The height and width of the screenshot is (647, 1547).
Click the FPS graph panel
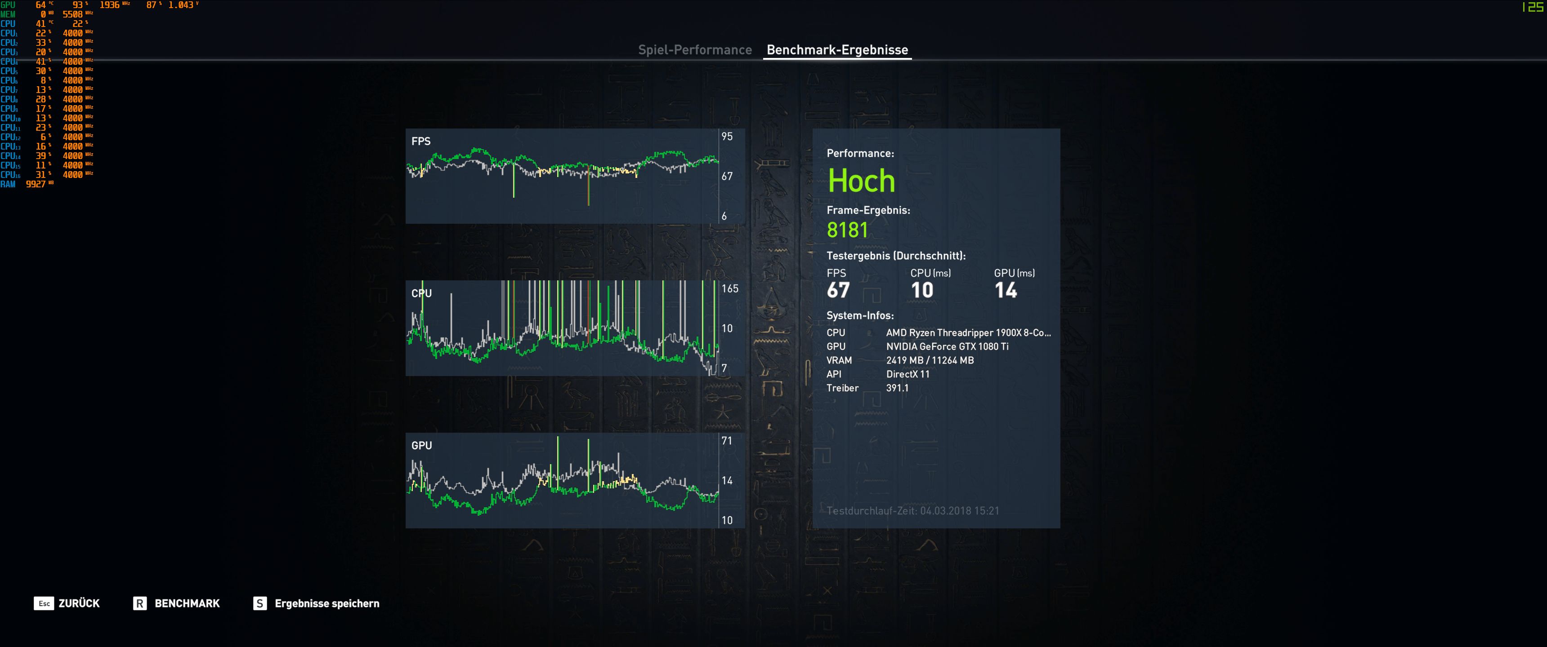(x=562, y=176)
